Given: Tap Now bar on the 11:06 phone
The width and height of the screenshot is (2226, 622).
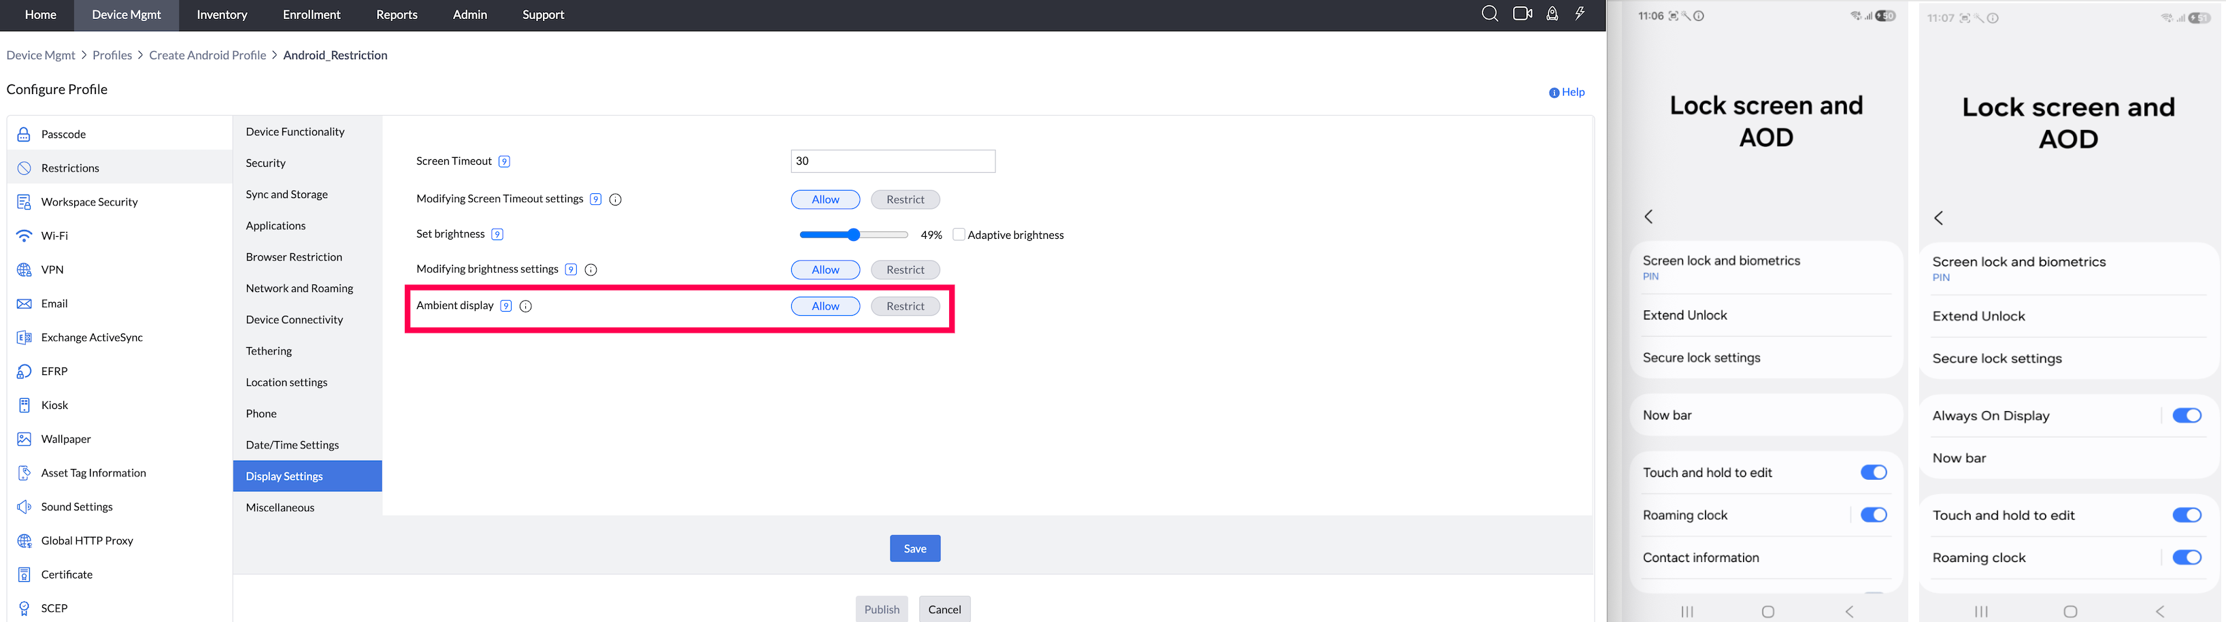Looking at the screenshot, I should (1766, 416).
